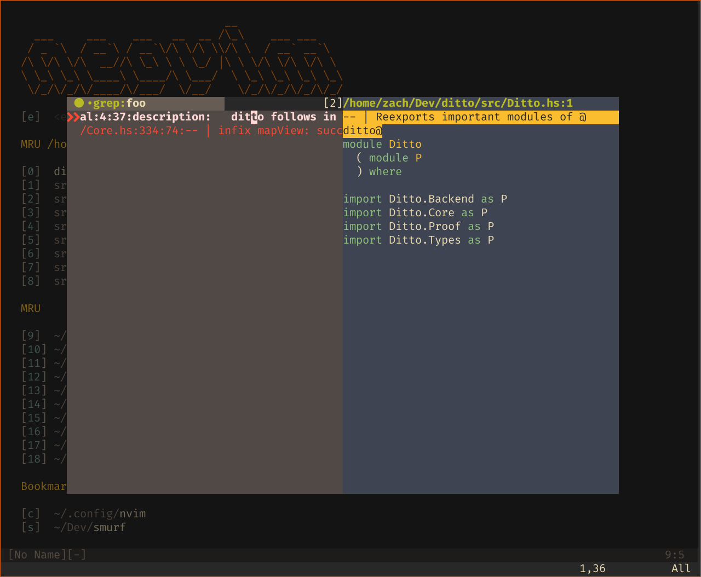The image size is (701, 577).
Task: Collapse the second MRU section header
Action: pyautogui.click(x=30, y=308)
